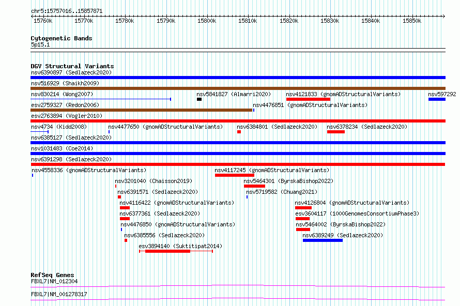460x306 pixels.
Task: Click nsv6385127 (Sedlazeck2020) variant label
Action: pyautogui.click(x=71, y=137)
